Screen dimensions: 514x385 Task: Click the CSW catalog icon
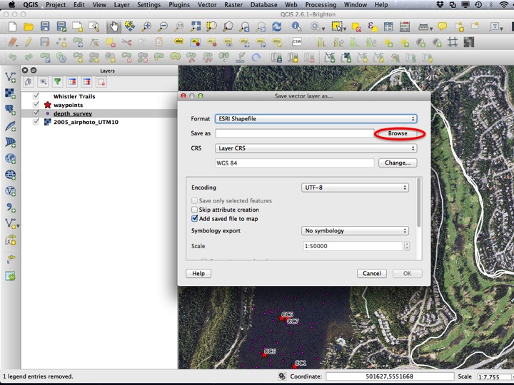tap(297, 42)
